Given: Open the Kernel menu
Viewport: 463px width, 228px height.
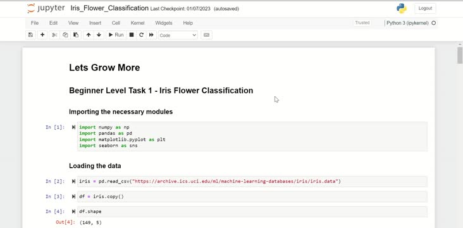Looking at the screenshot, I should (138, 23).
